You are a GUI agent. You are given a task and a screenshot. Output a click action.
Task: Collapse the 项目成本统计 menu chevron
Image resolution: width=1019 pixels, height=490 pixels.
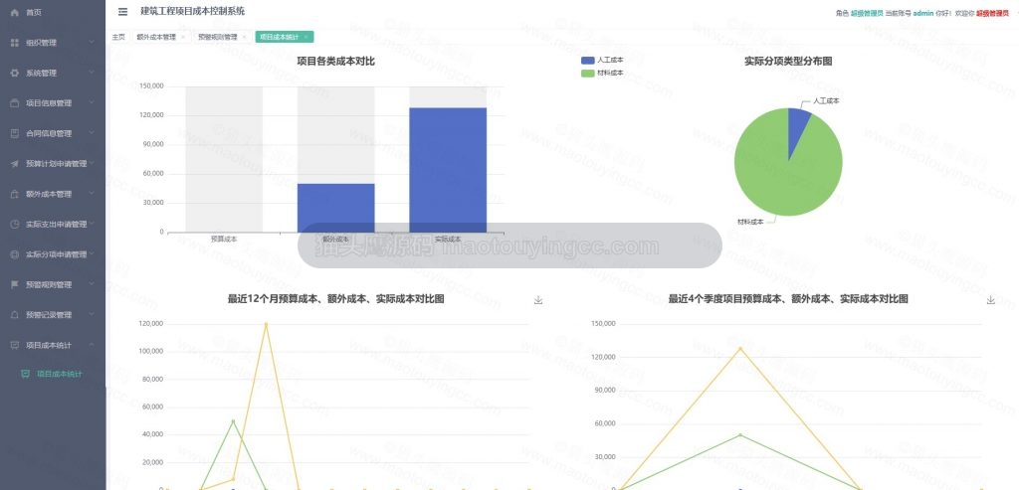click(x=92, y=345)
